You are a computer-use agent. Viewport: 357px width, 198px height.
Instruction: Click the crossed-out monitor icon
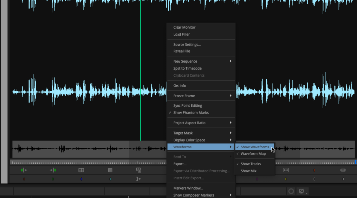301,191
